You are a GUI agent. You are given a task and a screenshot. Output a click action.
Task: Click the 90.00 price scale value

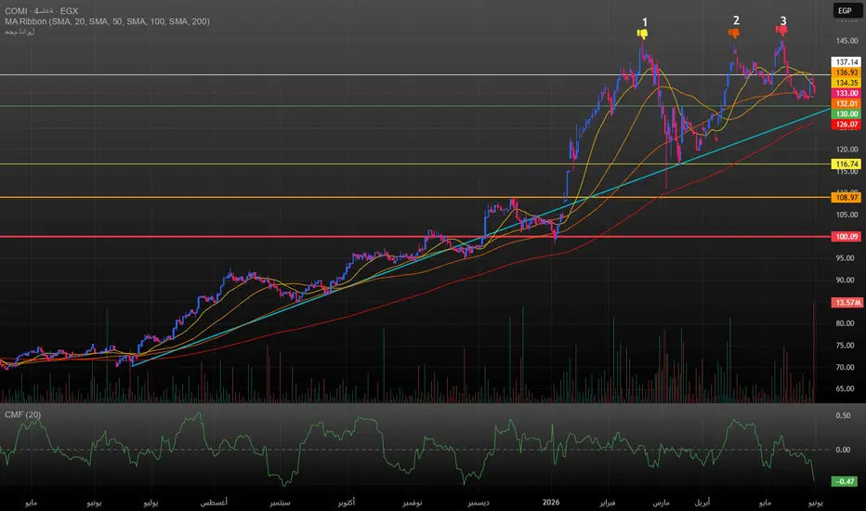click(846, 280)
